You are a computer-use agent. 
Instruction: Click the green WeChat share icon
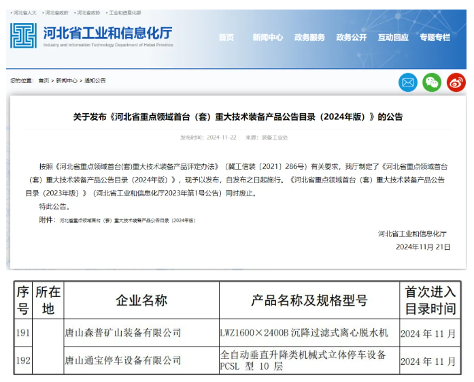point(432,82)
